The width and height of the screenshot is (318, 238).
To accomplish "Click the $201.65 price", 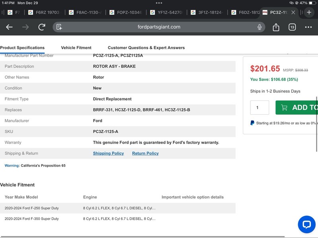I will coord(265,69).
